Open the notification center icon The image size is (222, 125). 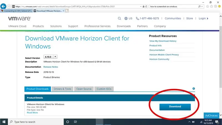coord(217,122)
